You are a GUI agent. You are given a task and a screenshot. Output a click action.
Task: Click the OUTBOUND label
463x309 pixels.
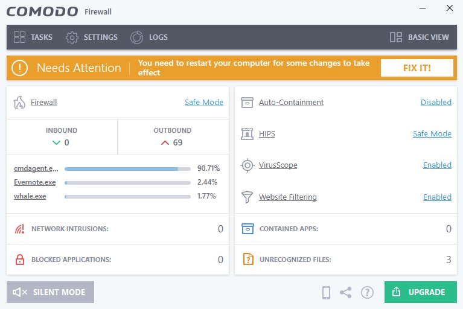(173, 130)
